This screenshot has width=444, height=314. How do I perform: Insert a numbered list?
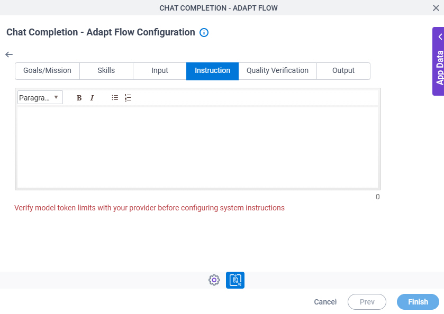point(128,98)
